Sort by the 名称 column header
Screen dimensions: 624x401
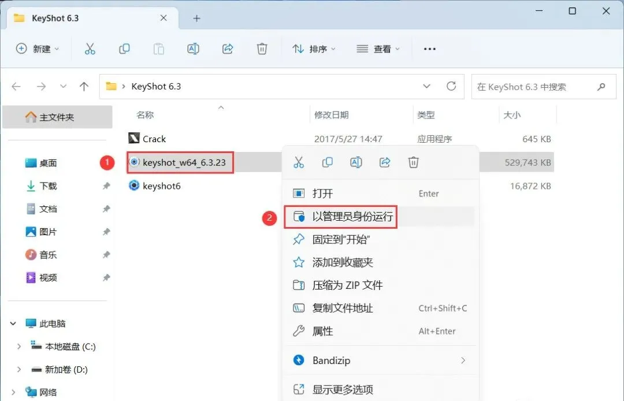pos(145,115)
